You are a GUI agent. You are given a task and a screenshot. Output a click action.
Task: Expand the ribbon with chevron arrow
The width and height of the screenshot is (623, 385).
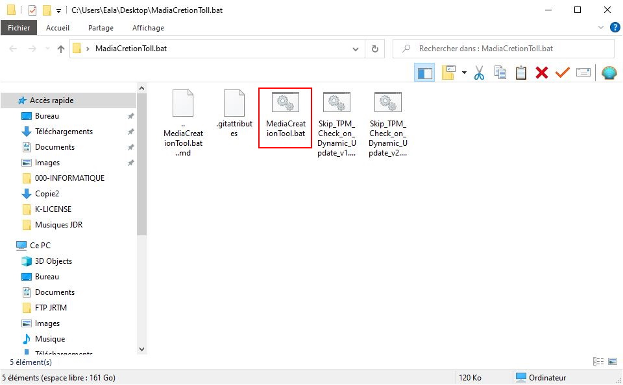tap(601, 28)
